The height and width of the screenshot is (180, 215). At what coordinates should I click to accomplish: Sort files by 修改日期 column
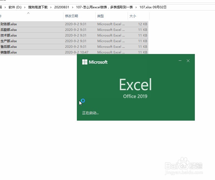[71, 16]
